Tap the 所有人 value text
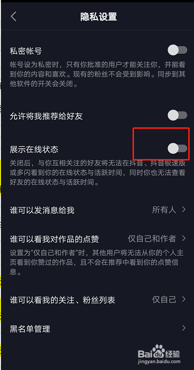This screenshot has height=370, width=194. [x=164, y=210]
